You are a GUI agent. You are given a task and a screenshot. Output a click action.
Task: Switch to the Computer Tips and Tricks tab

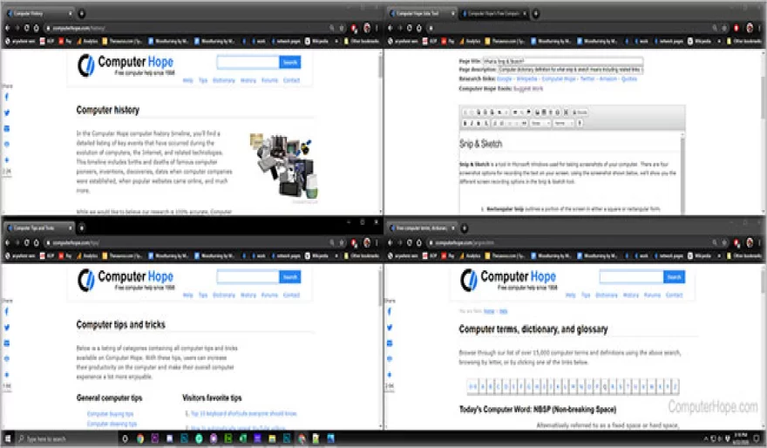point(38,227)
